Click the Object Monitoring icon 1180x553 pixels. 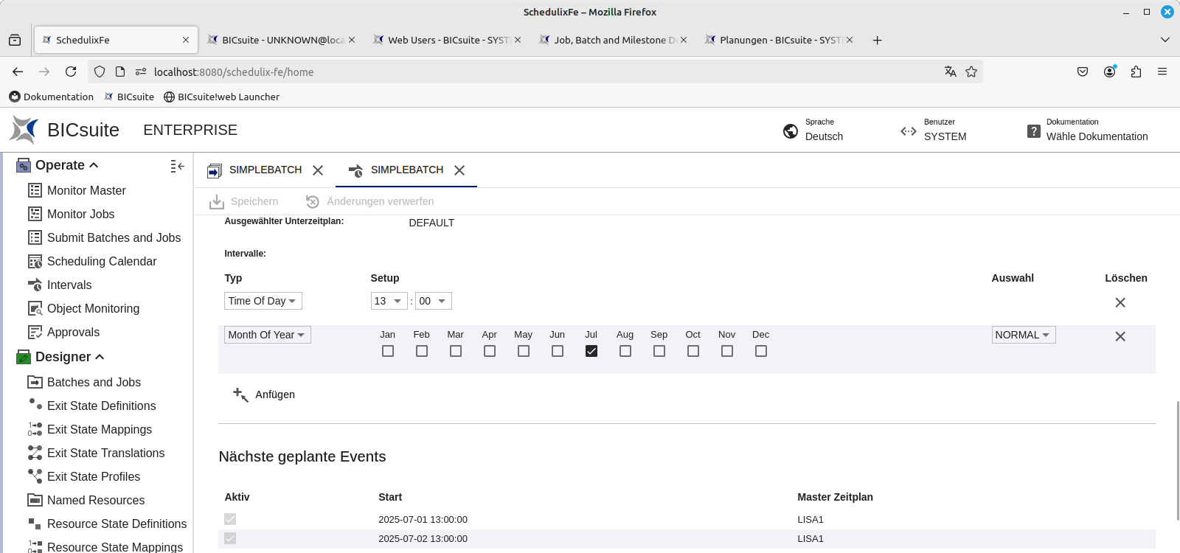point(35,309)
